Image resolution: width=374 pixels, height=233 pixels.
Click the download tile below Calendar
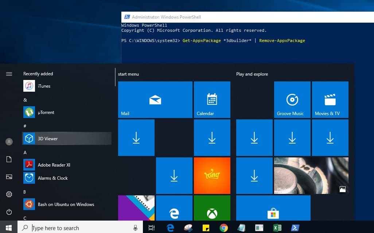[212, 138]
